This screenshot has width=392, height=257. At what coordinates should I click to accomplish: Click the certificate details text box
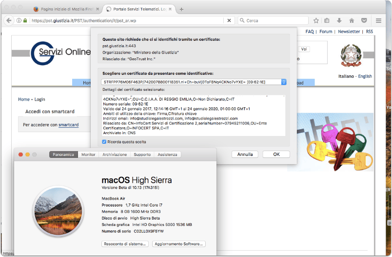194,115
